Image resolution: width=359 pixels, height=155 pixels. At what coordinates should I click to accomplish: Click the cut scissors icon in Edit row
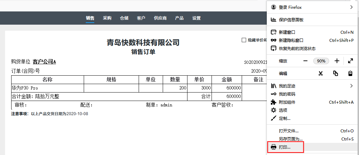tap(321, 73)
